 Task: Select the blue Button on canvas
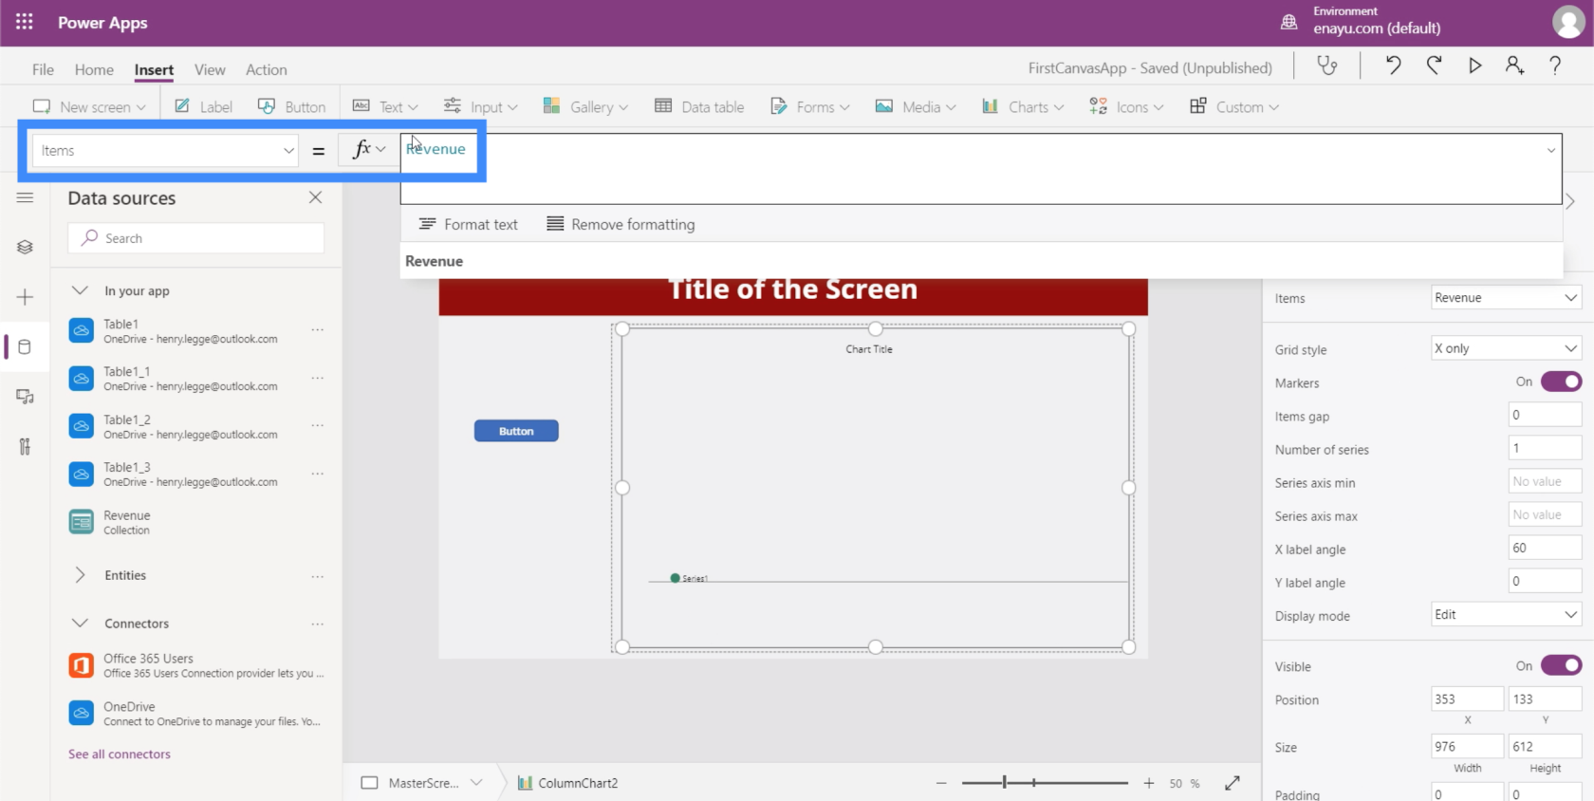click(x=516, y=431)
